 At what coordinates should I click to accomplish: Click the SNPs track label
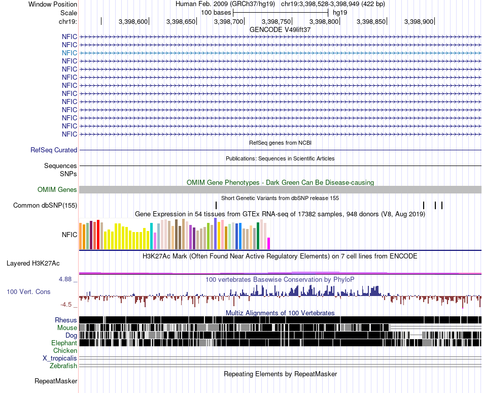click(x=68, y=174)
